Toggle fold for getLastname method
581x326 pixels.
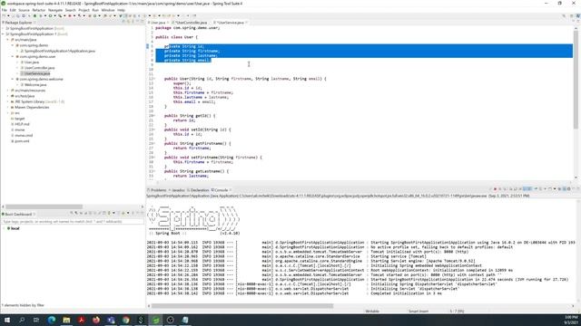point(153,171)
